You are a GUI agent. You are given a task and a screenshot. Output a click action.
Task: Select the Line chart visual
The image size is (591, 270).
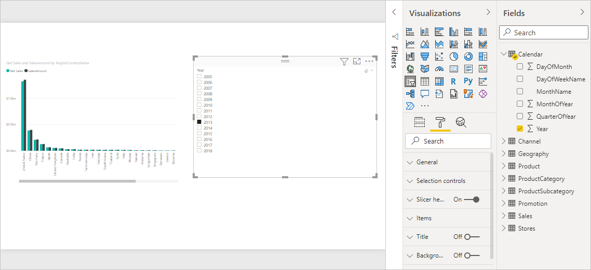(x=410, y=44)
